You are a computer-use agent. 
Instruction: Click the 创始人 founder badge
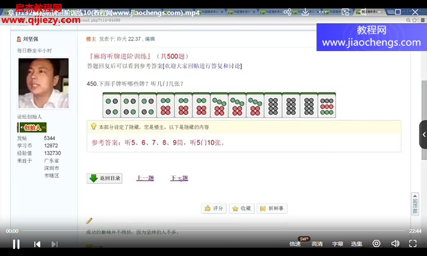(x=32, y=127)
